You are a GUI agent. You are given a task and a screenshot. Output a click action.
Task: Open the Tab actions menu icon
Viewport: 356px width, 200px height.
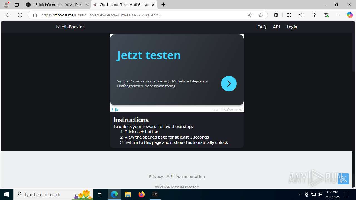tap(17, 5)
